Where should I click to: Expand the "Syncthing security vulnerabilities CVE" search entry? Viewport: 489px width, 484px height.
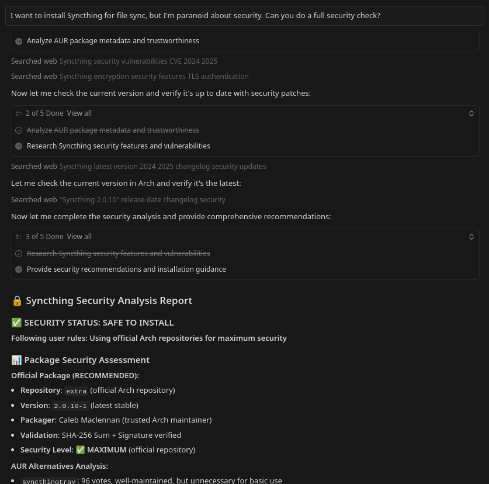click(x=138, y=61)
